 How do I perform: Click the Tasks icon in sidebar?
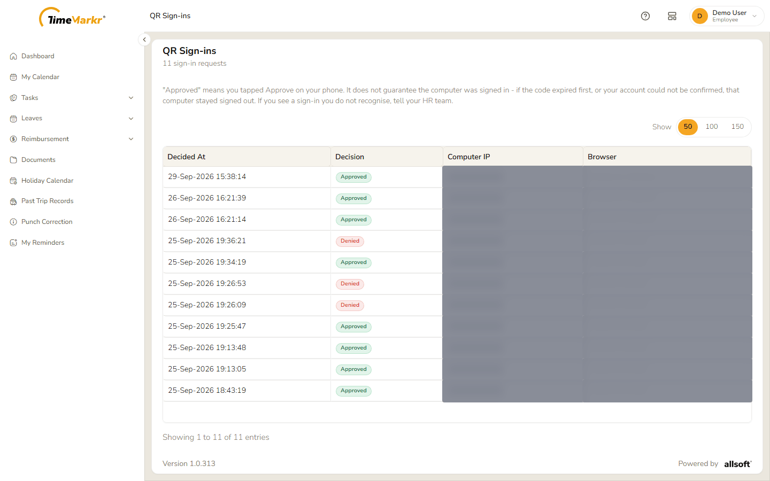13,98
